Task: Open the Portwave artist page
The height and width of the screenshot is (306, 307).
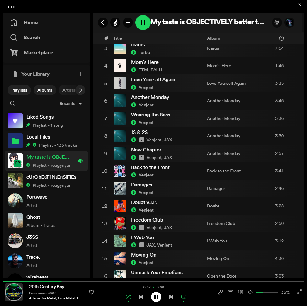Action: pyautogui.click(x=46, y=201)
